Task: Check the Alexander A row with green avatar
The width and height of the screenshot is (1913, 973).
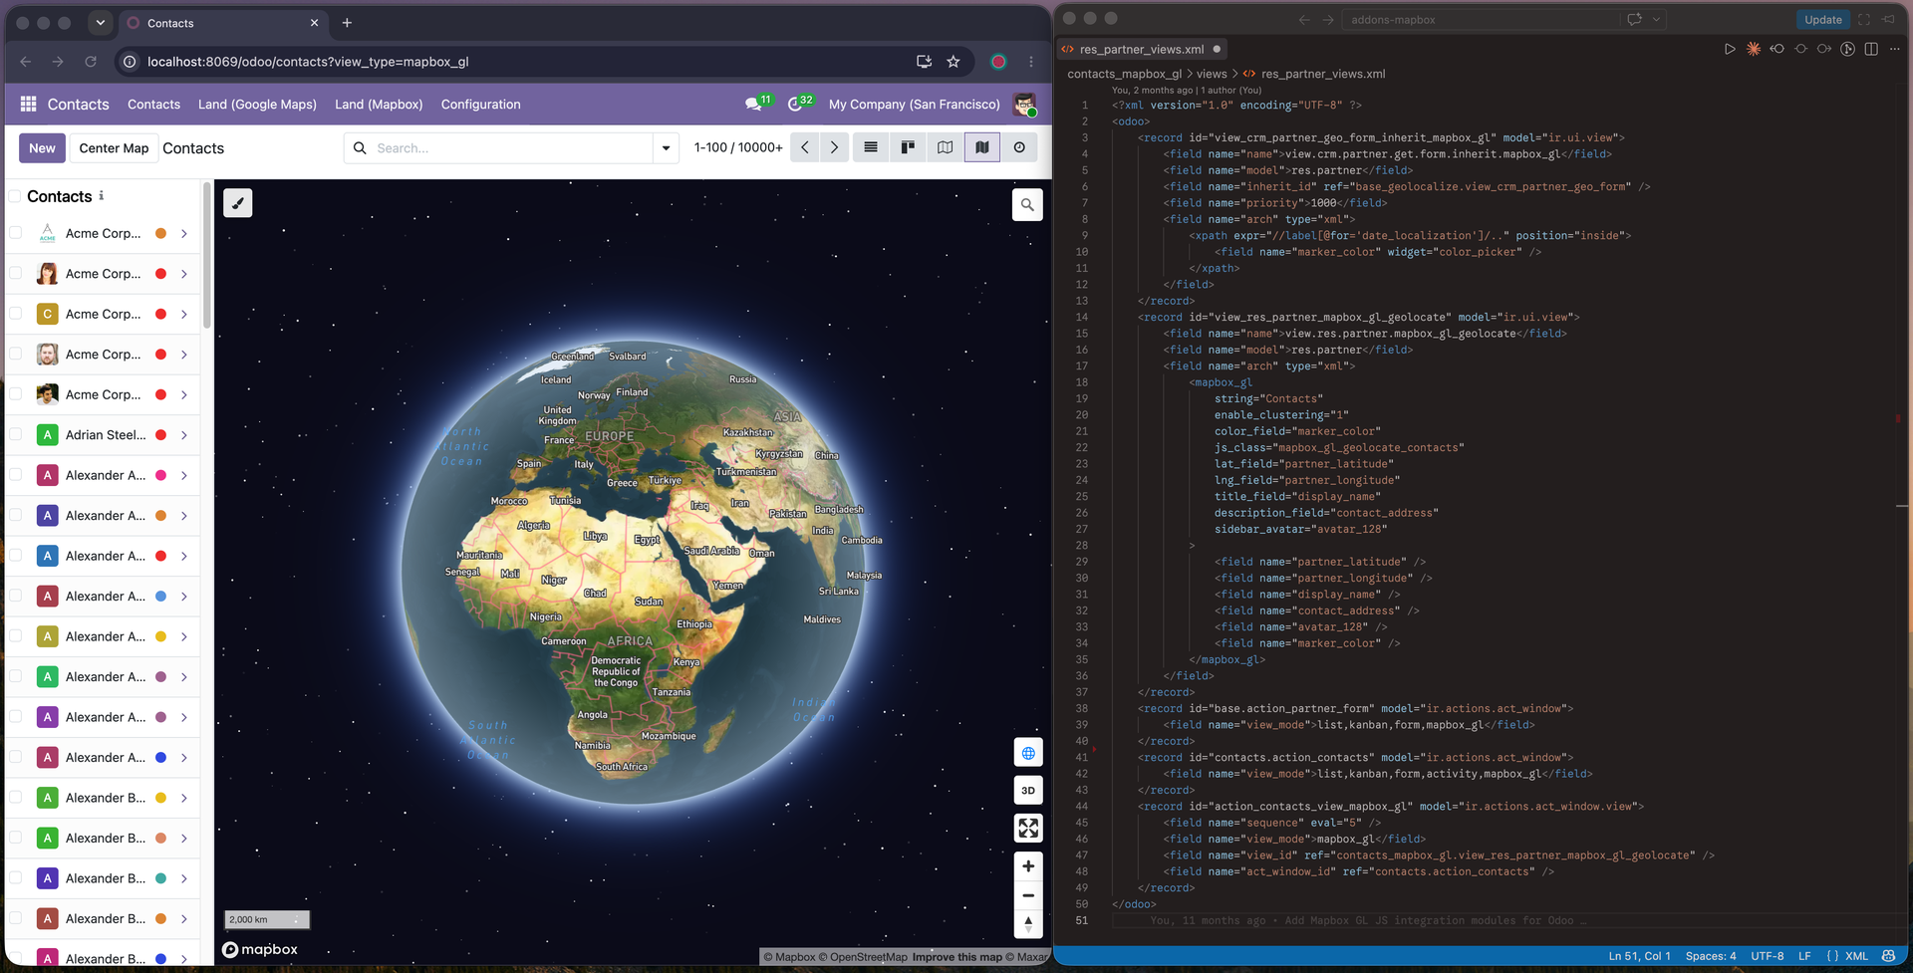Action: click(x=15, y=676)
